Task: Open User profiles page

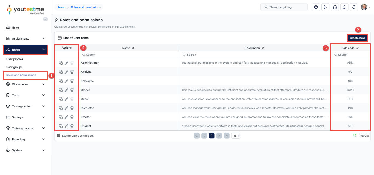Action: pos(15,59)
